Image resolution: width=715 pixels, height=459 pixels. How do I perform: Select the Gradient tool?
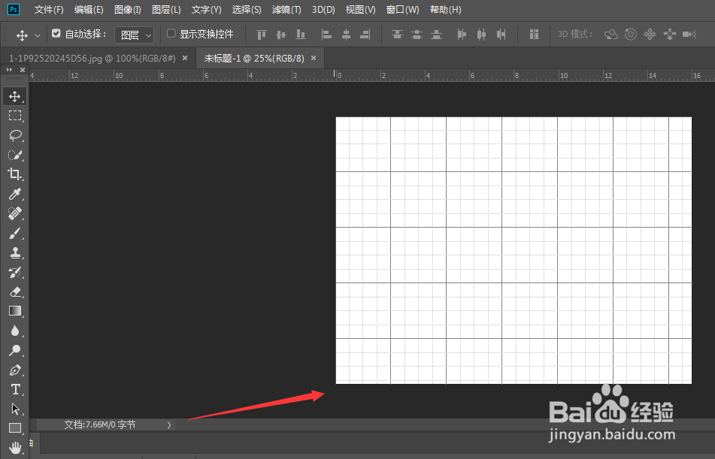pos(14,311)
